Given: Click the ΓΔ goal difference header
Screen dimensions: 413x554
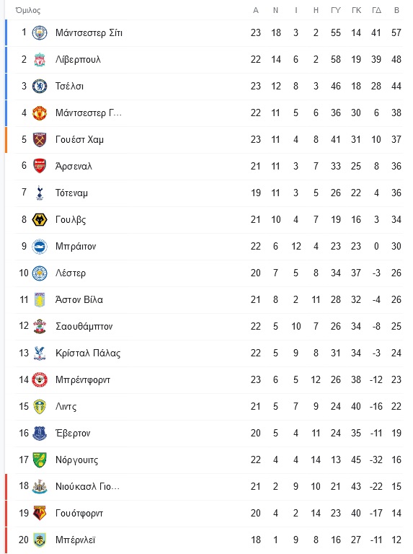Looking at the screenshot, I should pos(377,10).
